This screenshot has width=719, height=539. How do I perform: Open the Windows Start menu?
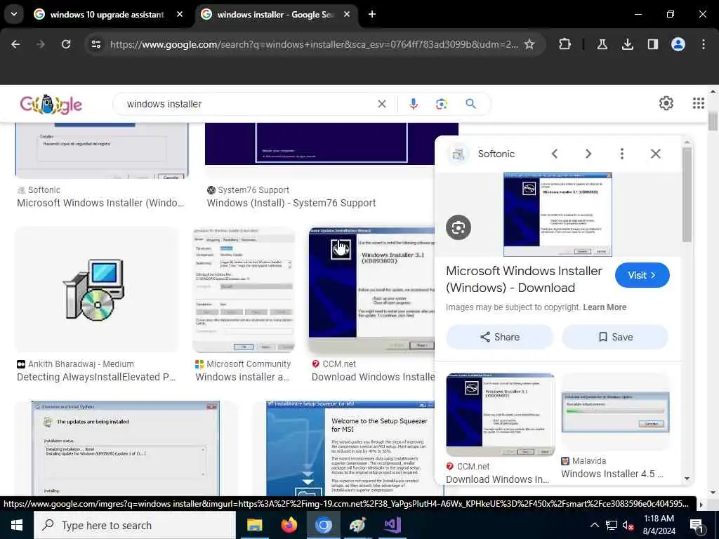coord(17,525)
